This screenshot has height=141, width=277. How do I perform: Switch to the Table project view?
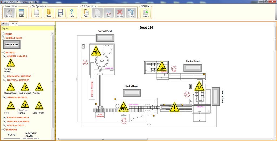pyautogui.click(x=21, y=12)
